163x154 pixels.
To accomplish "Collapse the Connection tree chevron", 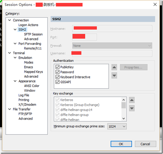I will click(10, 20).
